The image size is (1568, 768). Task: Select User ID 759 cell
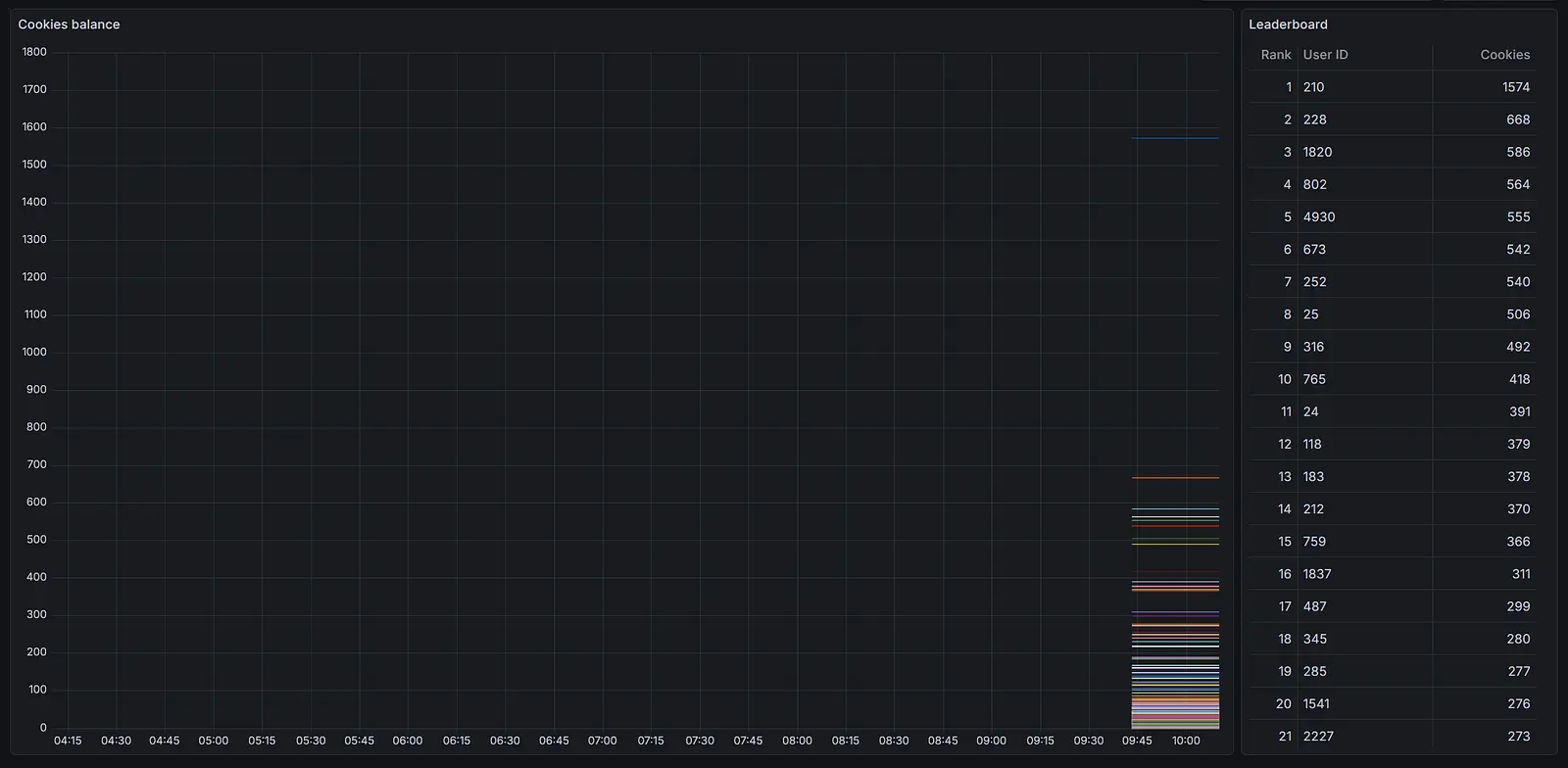point(1364,542)
